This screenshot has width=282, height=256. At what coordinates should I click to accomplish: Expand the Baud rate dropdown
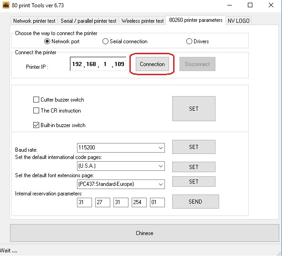(160, 148)
